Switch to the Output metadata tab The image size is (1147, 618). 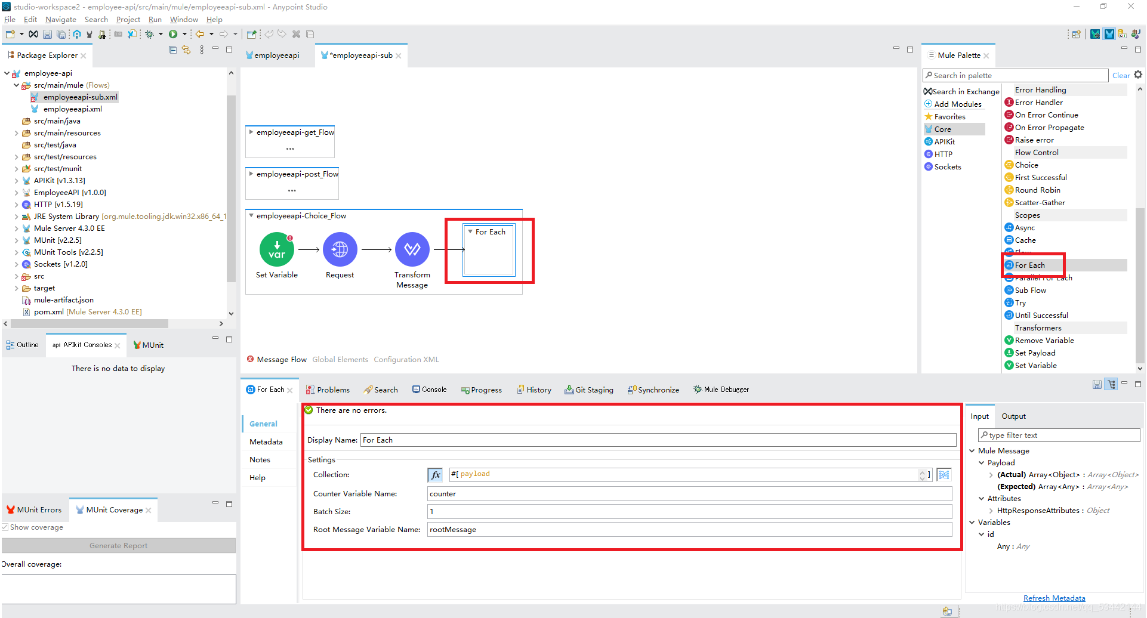coord(1013,416)
